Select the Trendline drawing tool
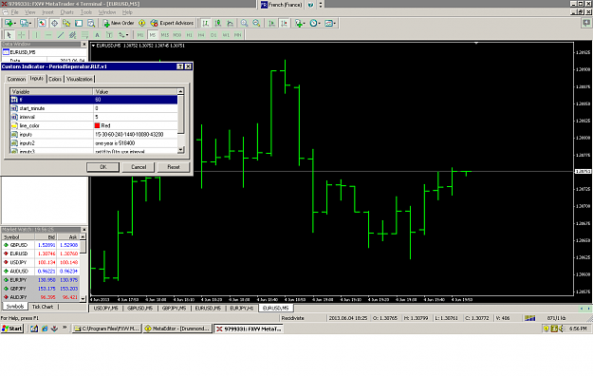 [61, 35]
